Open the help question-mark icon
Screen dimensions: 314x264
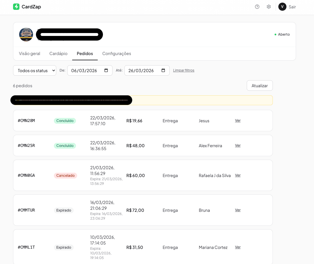click(257, 6)
